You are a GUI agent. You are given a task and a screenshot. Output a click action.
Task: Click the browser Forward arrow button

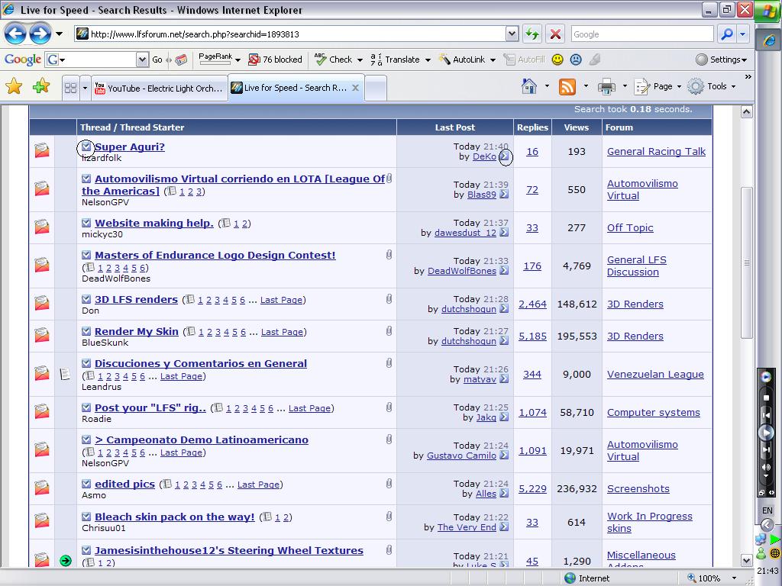click(40, 34)
